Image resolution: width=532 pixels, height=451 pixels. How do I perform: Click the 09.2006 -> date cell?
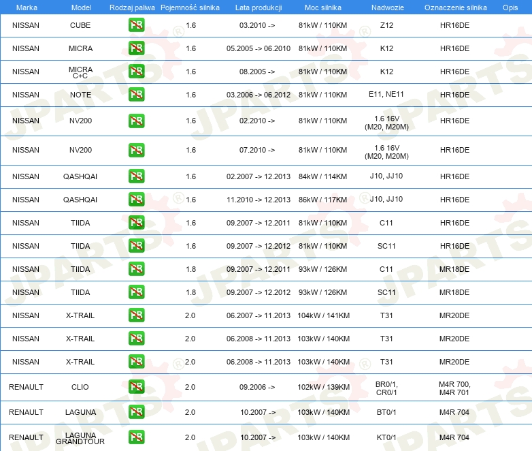tap(257, 387)
